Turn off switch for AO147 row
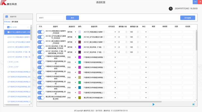This screenshot has width=202, height=112. point(41,52)
